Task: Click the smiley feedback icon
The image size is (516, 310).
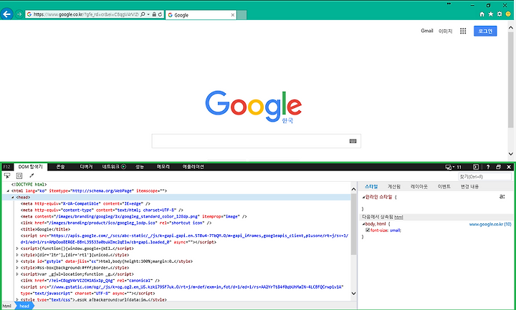Action: 508,14
